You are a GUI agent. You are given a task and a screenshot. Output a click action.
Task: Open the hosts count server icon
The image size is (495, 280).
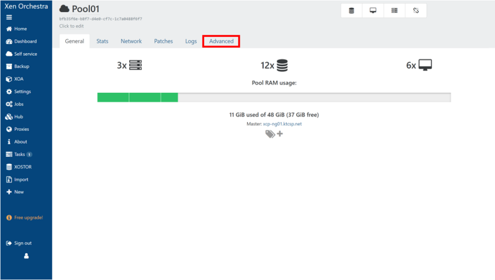pyautogui.click(x=135, y=65)
